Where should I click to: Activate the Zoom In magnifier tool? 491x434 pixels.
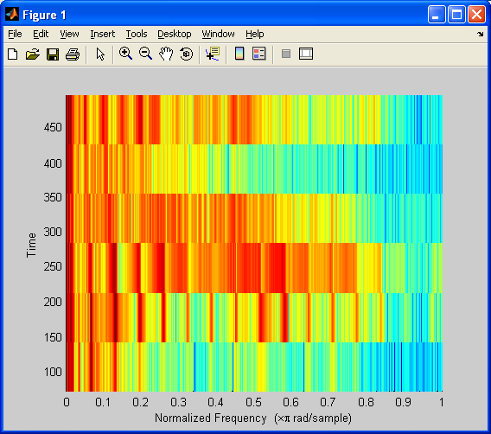[x=125, y=54]
